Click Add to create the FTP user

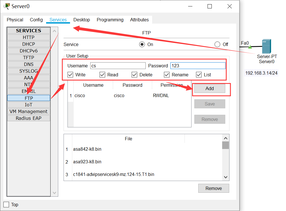tap(210, 88)
